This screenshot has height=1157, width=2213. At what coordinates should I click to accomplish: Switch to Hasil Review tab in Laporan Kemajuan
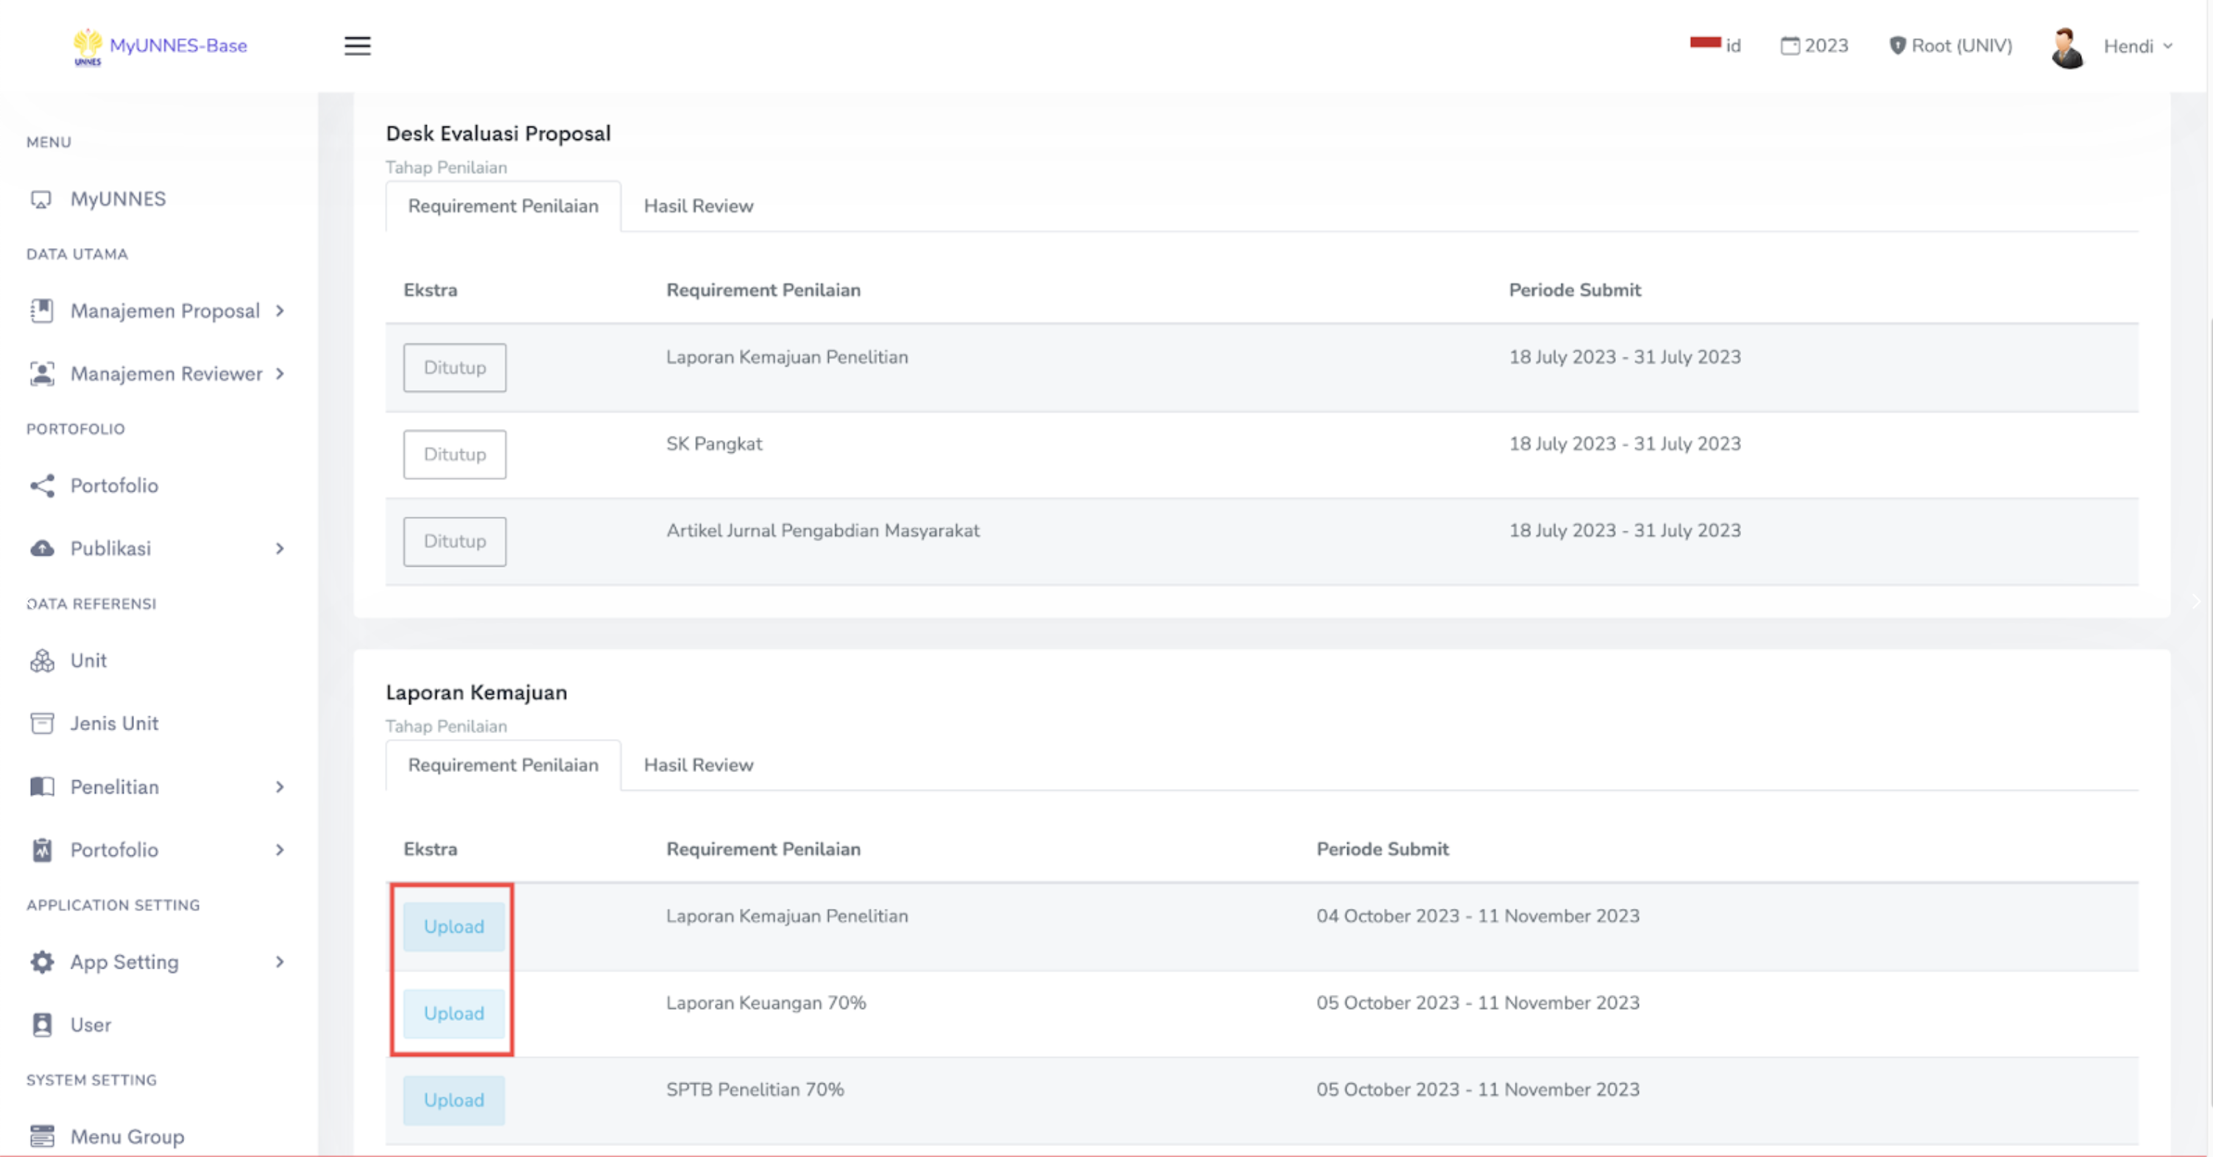698,765
